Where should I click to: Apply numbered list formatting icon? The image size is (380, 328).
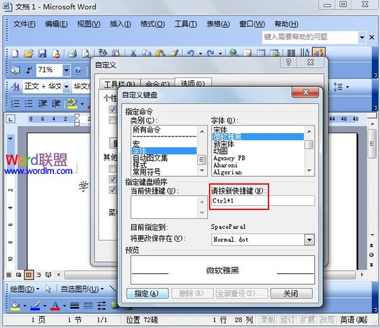pyautogui.click(x=15, y=103)
